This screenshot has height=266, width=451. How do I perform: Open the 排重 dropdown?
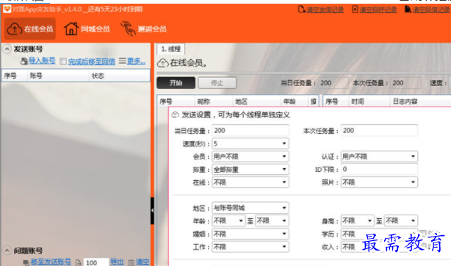pos(250,170)
